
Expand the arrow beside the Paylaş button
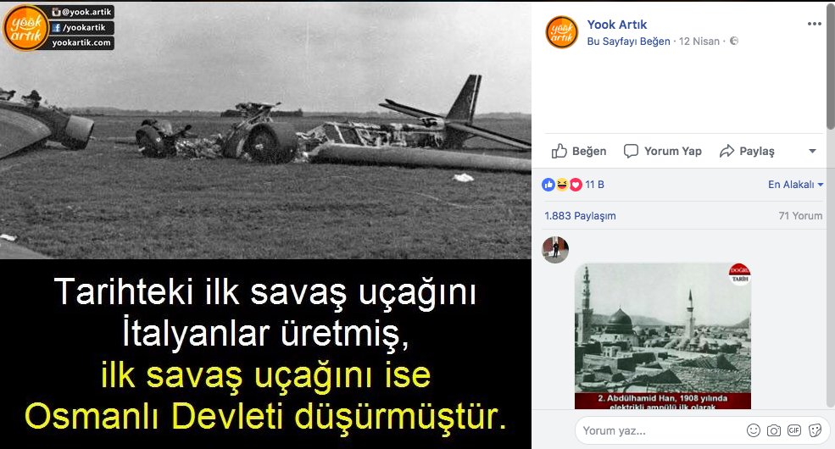click(x=812, y=151)
